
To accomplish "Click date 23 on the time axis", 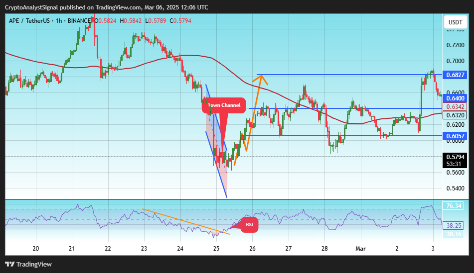I will [144, 249].
